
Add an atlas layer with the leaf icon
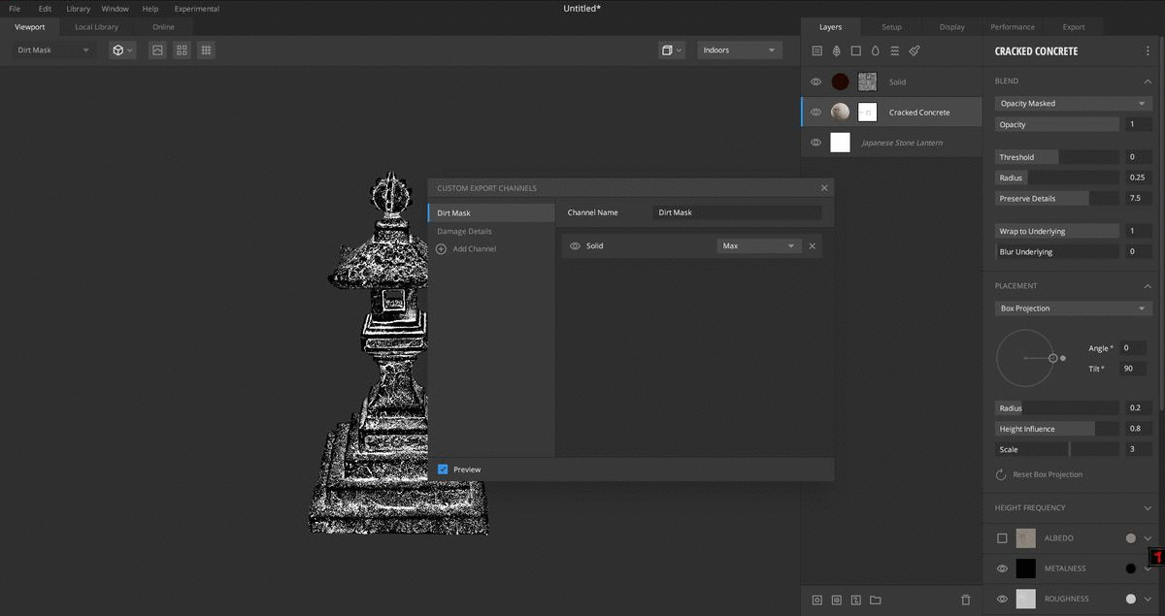(x=836, y=50)
